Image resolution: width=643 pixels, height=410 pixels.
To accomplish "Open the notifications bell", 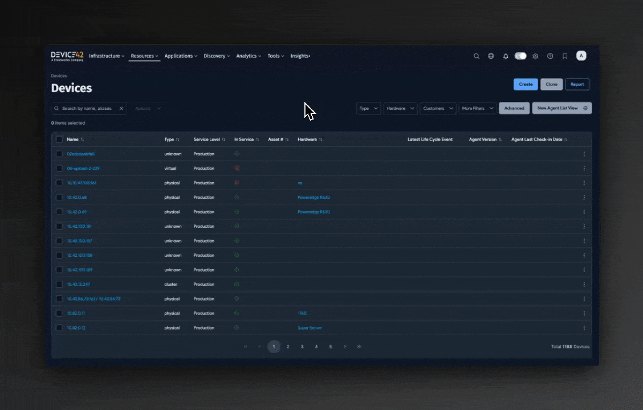I will point(506,56).
